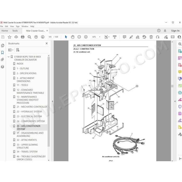
Task: Open the zoom percentage dropdown
Action: point(100,37)
